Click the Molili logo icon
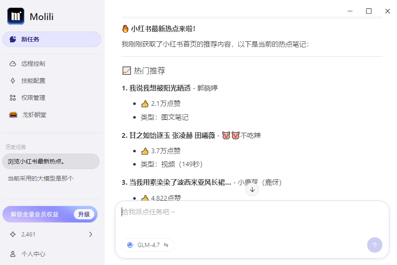The height and width of the screenshot is (265, 397). pos(16,16)
